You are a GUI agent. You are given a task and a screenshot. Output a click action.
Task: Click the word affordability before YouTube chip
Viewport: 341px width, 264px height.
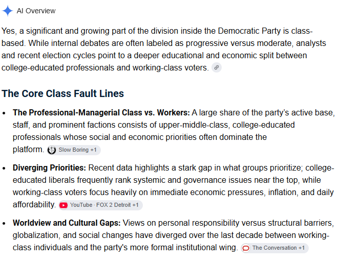point(34,205)
